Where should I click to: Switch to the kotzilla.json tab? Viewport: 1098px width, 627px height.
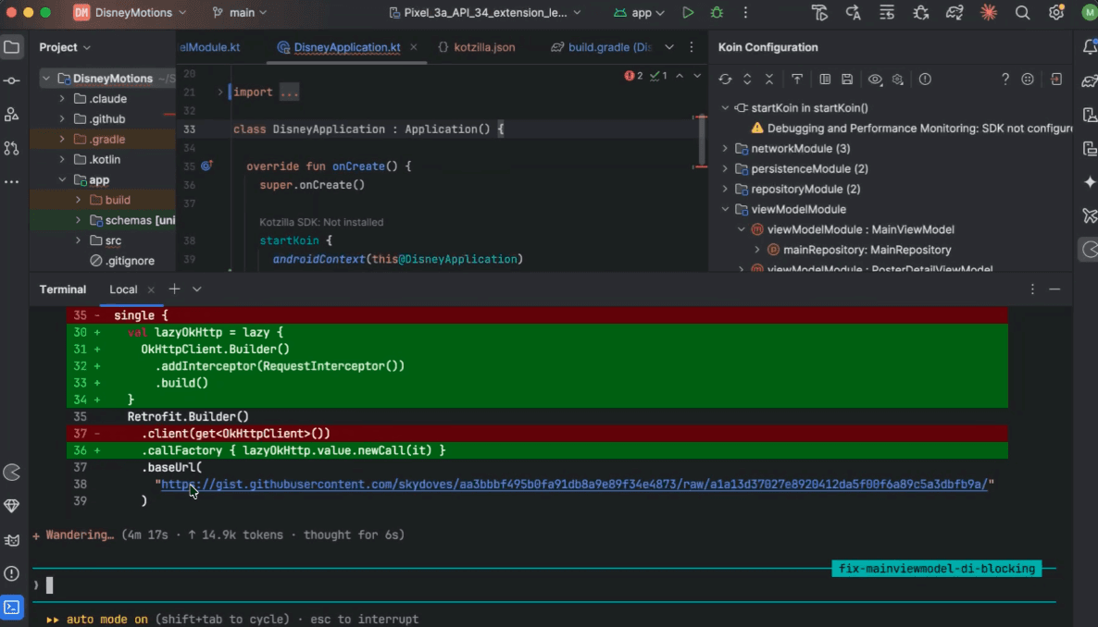pyautogui.click(x=476, y=47)
